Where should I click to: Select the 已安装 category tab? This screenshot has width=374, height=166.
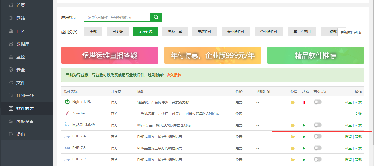point(118,32)
